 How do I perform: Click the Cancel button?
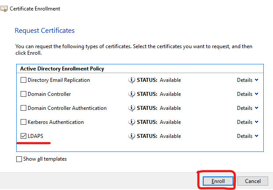coord(252,181)
